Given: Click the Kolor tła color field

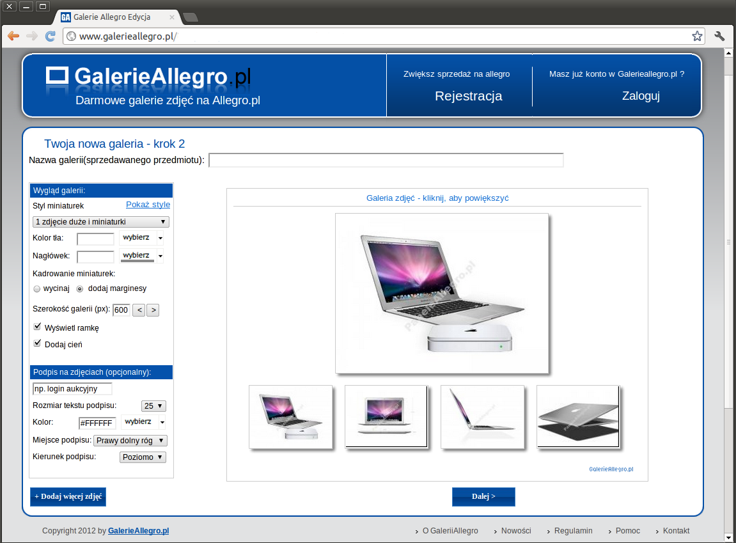Looking at the screenshot, I should [x=95, y=239].
